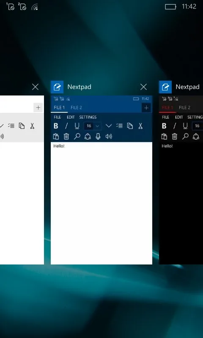The width and height of the screenshot is (203, 338).
Task: Click the paste clipboard icon in dark Nextpad card
Action: pos(164,136)
